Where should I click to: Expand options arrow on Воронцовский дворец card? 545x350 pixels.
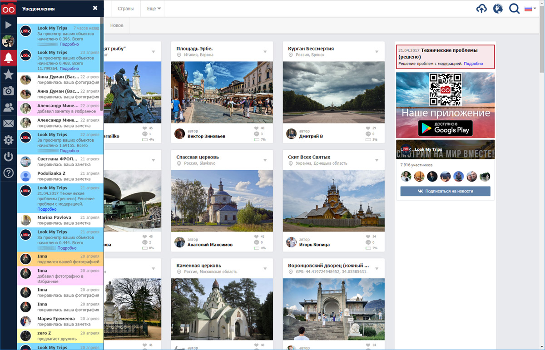pos(377,269)
